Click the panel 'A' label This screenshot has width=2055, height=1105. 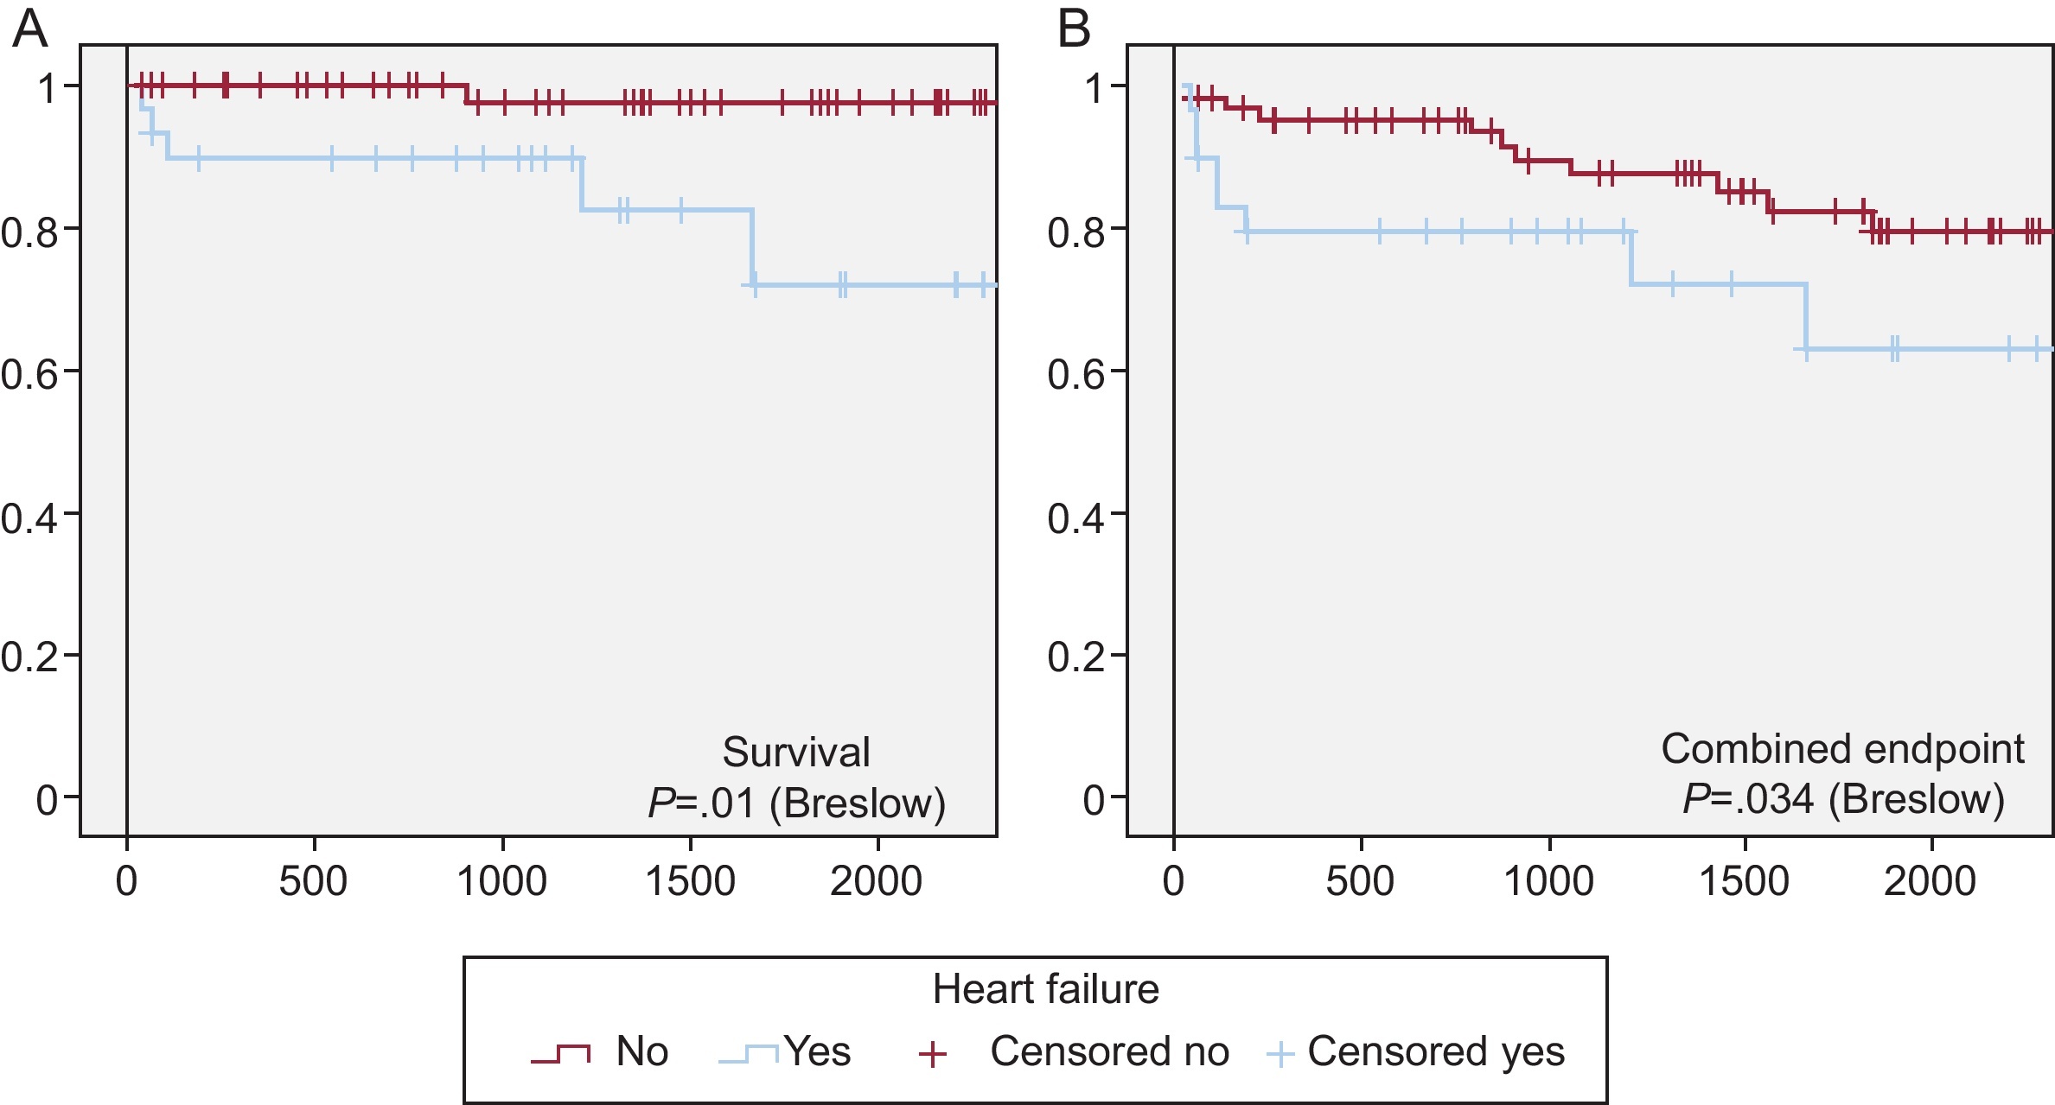(x=29, y=29)
